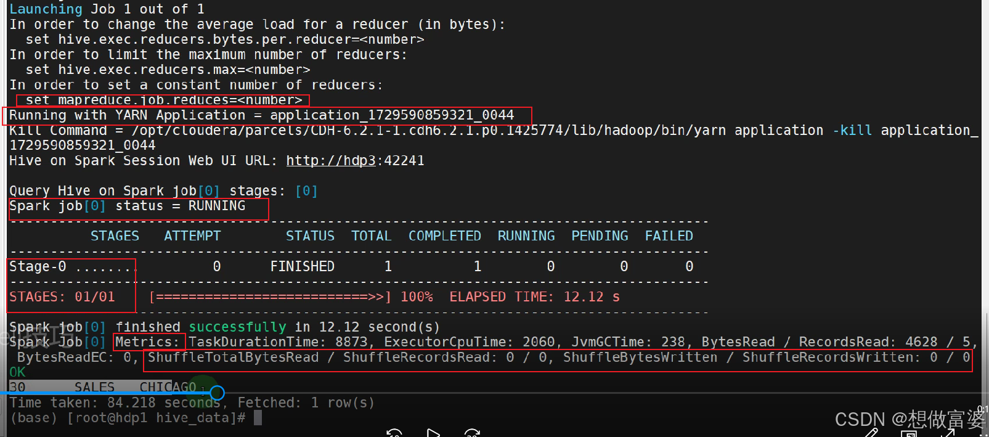Click the 'Query Hive on Spark job[0] stages' line
This screenshot has width=989, height=437.
point(163,191)
